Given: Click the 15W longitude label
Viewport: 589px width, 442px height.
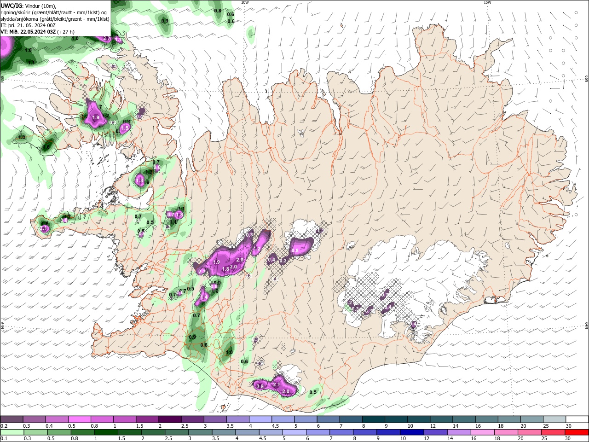Looking at the screenshot, I should pyautogui.click(x=487, y=2).
